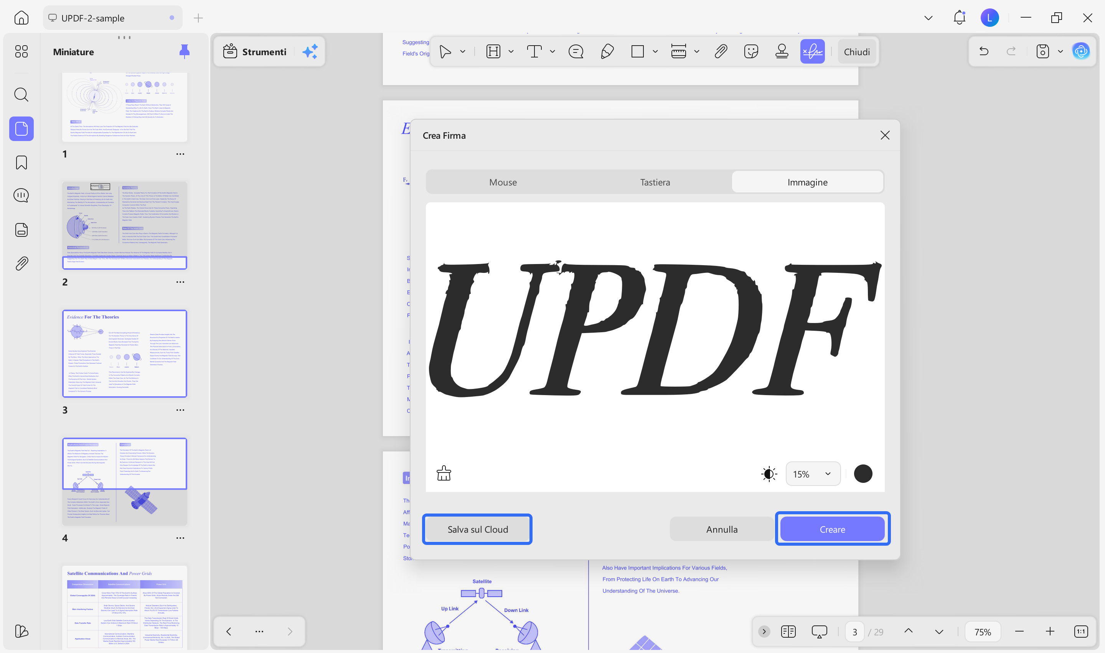This screenshot has height=653, width=1105.
Task: Select the attach file paperclip tool
Action: click(721, 51)
